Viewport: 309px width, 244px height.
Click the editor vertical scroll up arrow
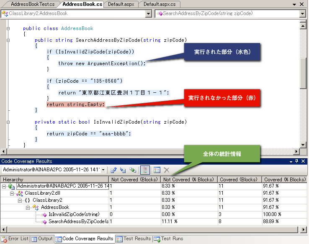click(303, 26)
